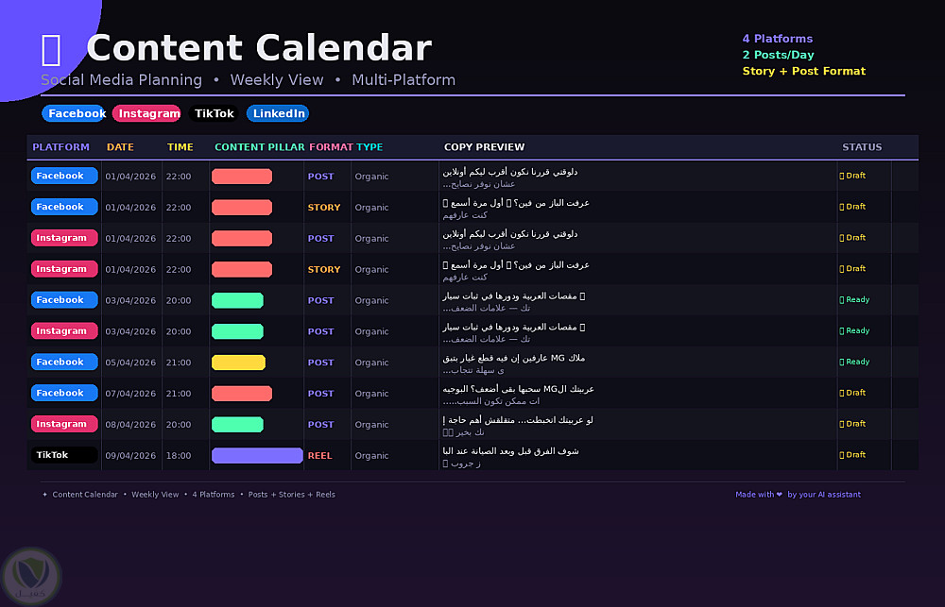945x607 pixels.
Task: Select the LinkedIn platform filter pill
Action: (x=278, y=113)
